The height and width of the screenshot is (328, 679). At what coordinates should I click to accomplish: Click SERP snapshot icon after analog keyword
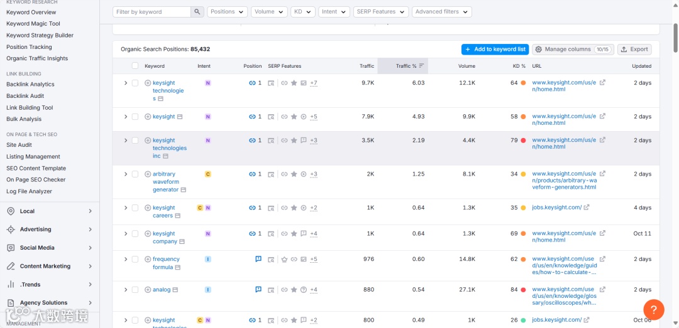175,290
